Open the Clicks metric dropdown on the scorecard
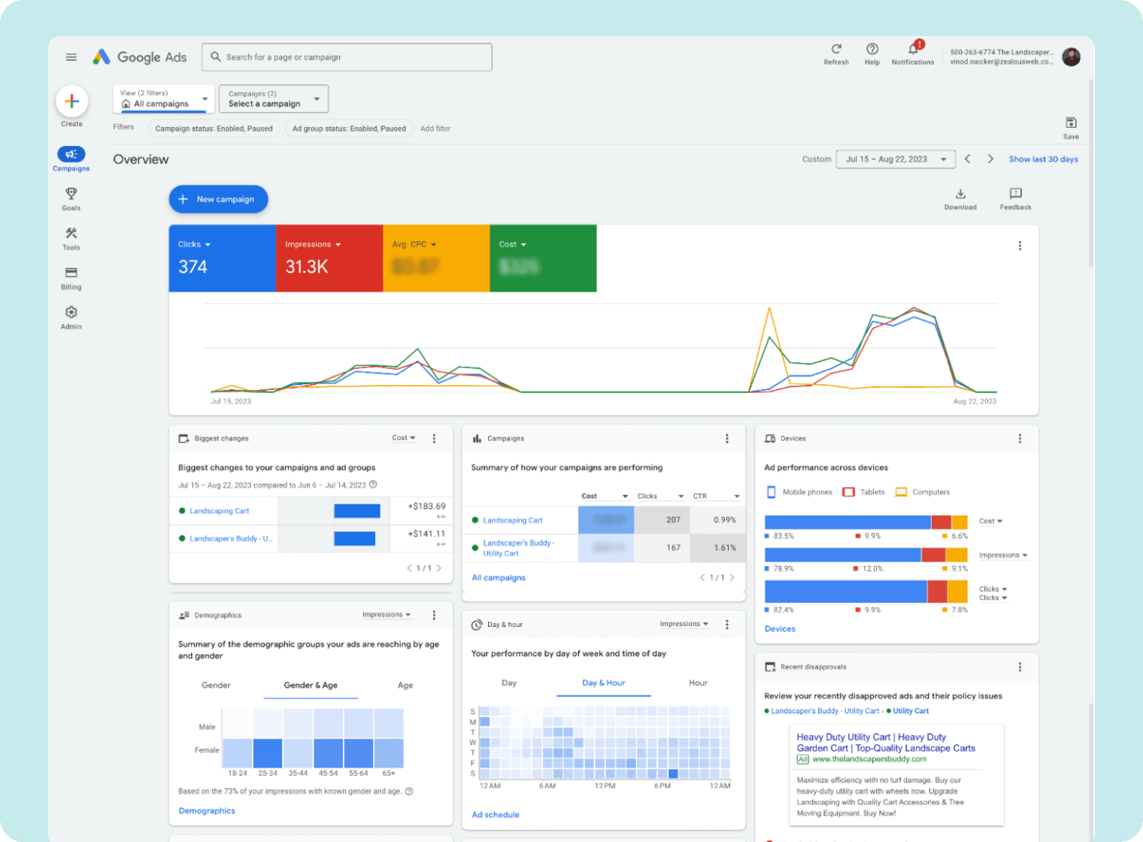Image resolution: width=1143 pixels, height=842 pixels. click(194, 244)
